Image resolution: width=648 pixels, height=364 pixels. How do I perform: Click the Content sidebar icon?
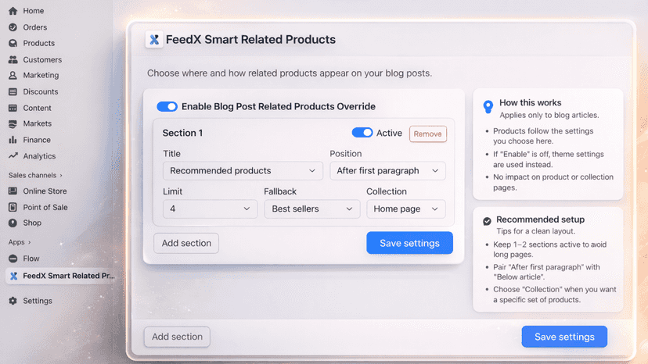click(x=13, y=108)
